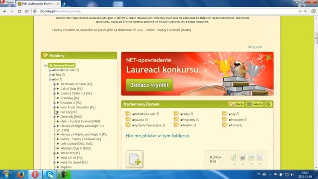Image resolution: width=318 pixels, height=179 pixels.
Task: Open Juiced - Szybcy i Gniewni folder
Action: (x=80, y=139)
